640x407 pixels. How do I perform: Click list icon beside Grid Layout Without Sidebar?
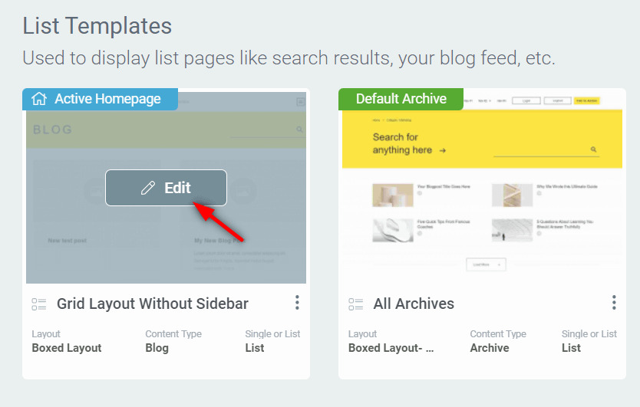pos(39,304)
